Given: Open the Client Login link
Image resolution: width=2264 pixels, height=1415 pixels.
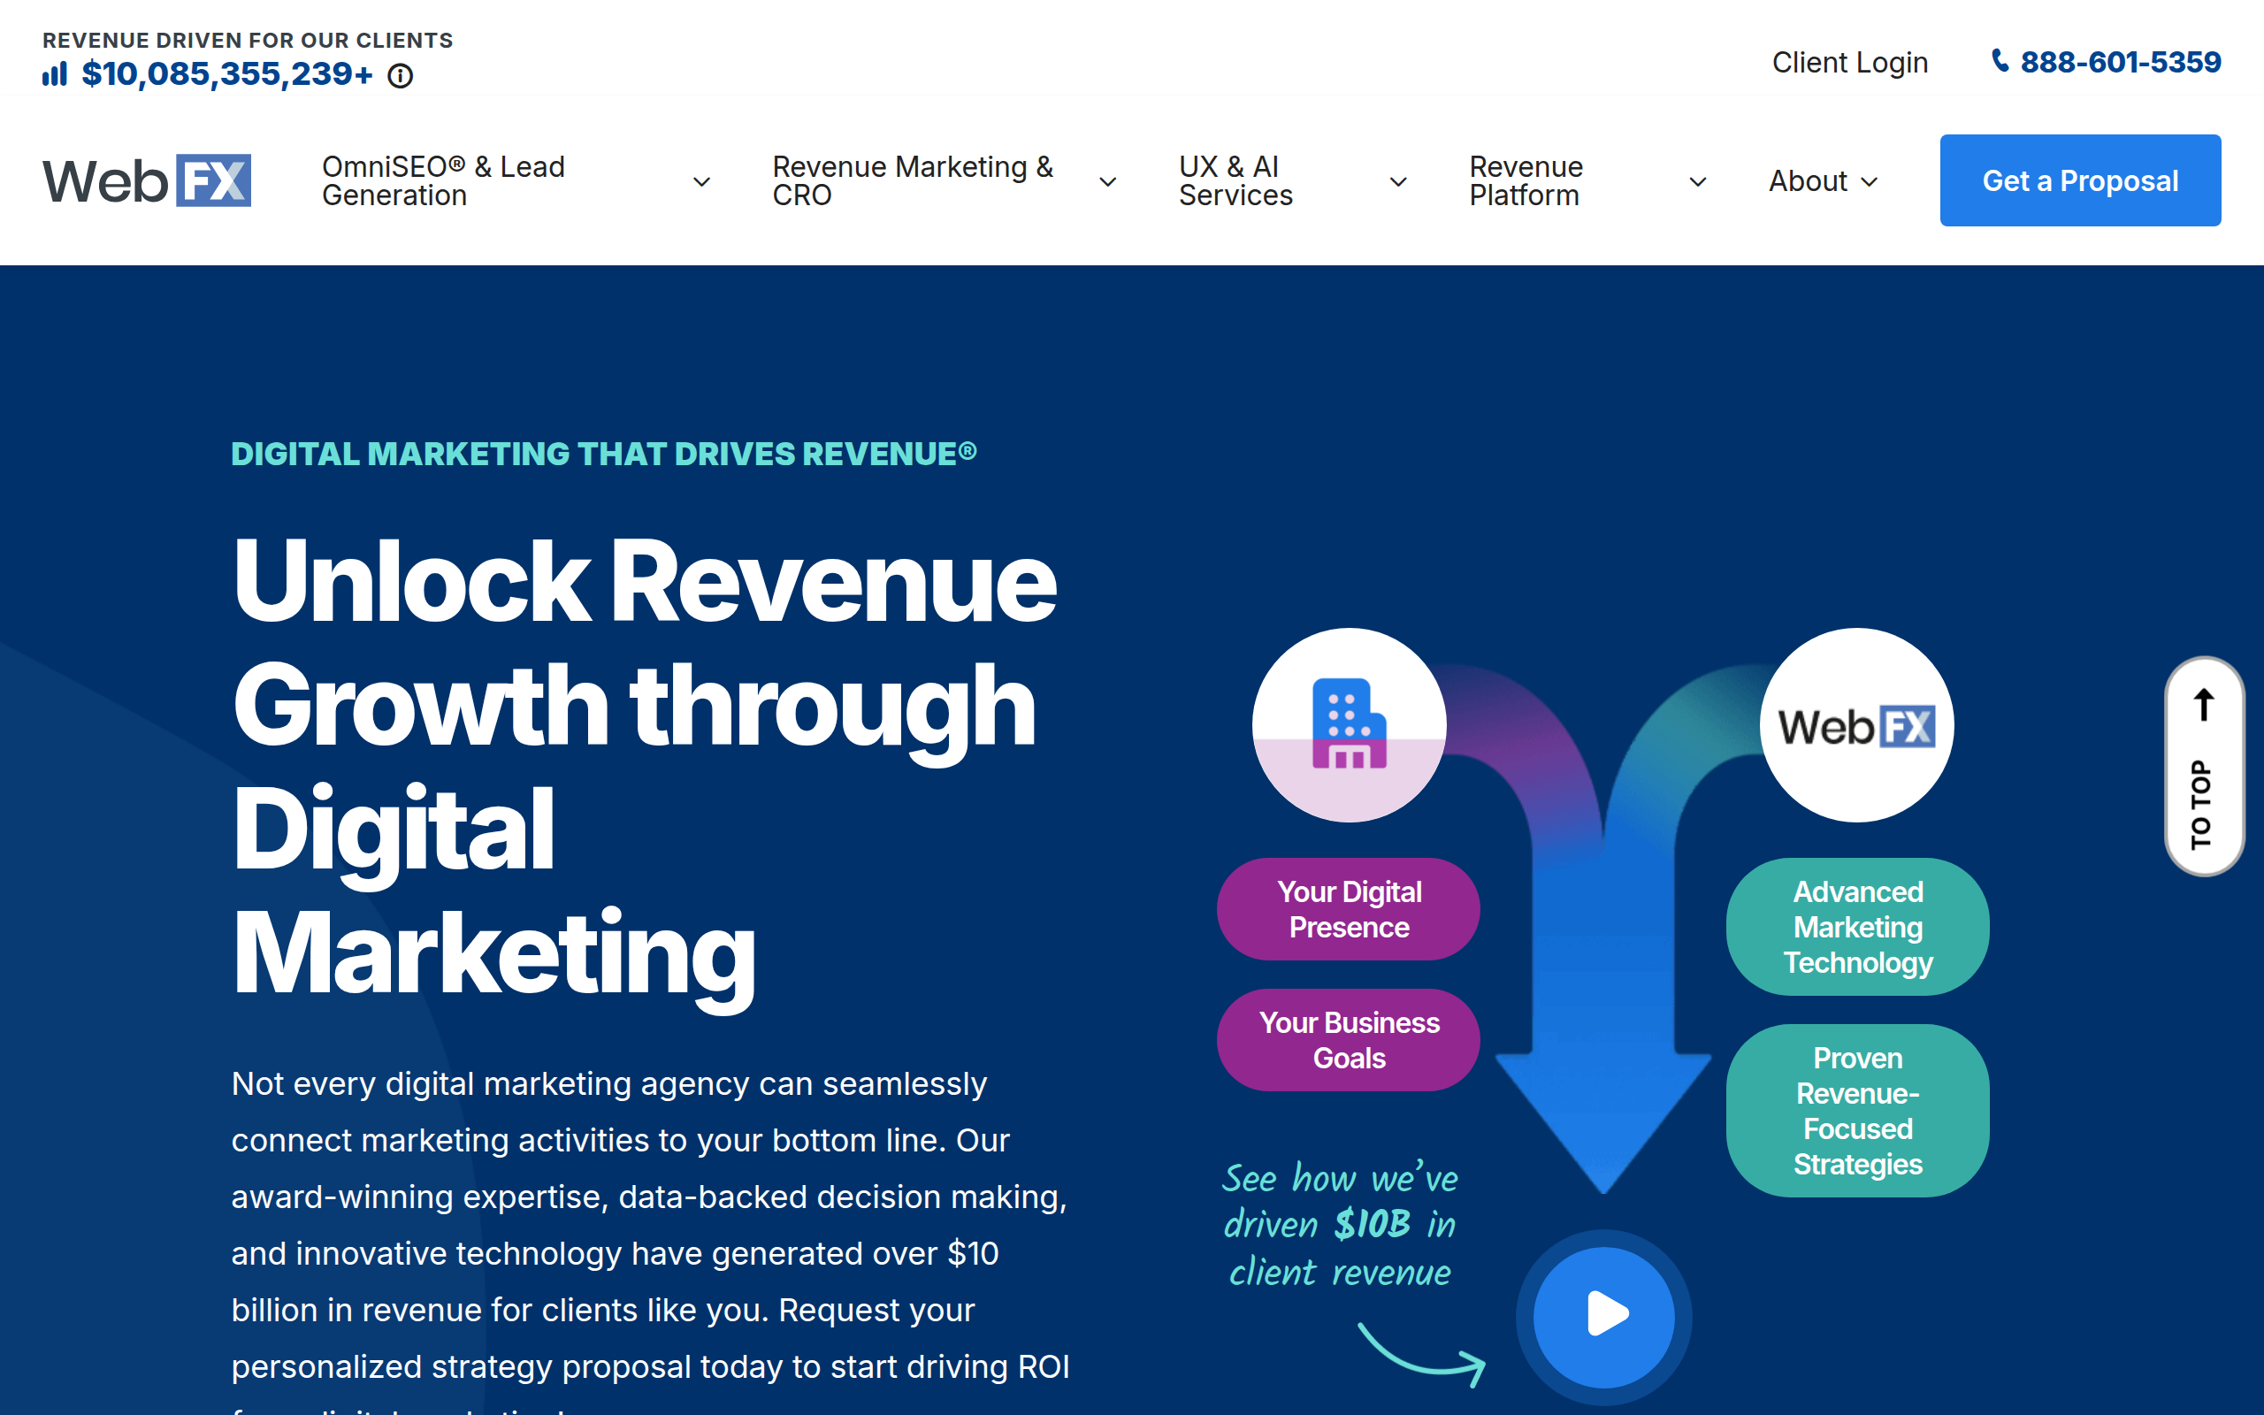Looking at the screenshot, I should 1849,62.
